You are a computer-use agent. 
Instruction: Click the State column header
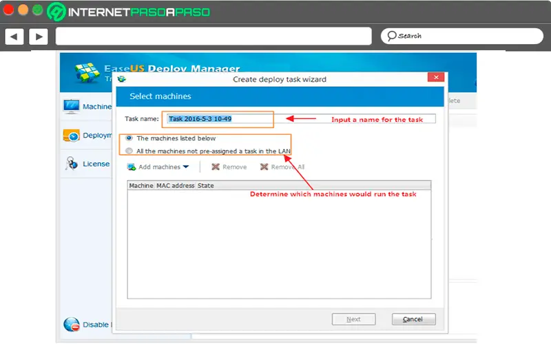[205, 185]
